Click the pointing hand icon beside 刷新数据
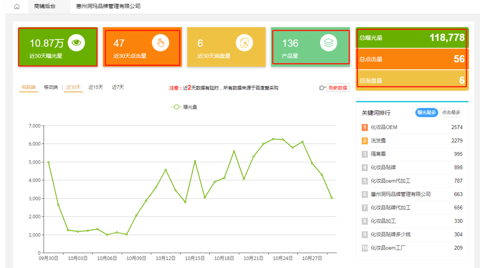This screenshot has height=268, width=480. [x=322, y=88]
